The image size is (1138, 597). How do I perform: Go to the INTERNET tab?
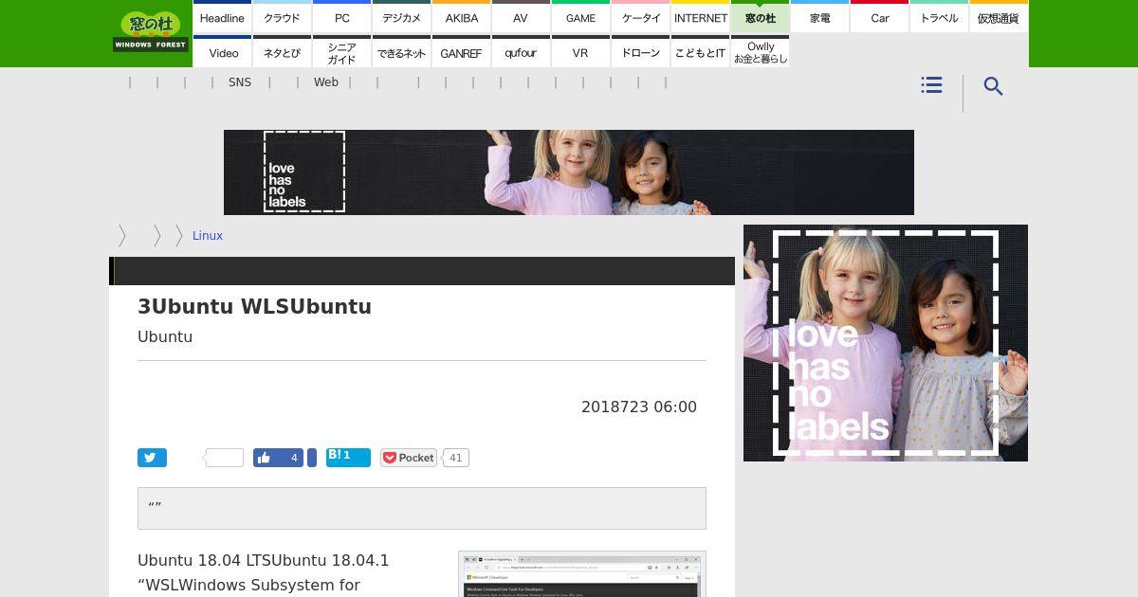[x=700, y=16]
